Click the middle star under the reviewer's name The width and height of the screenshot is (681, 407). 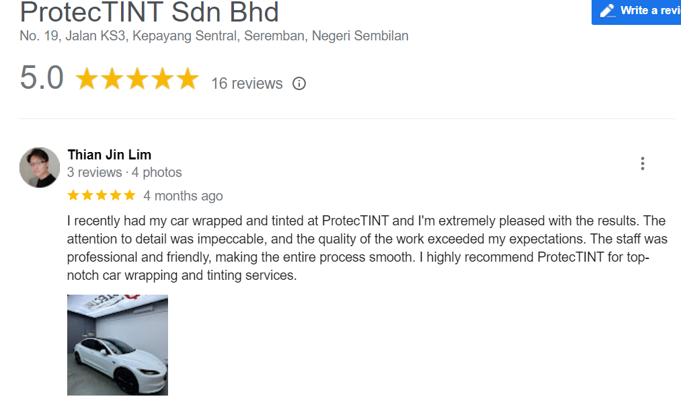[x=101, y=194]
